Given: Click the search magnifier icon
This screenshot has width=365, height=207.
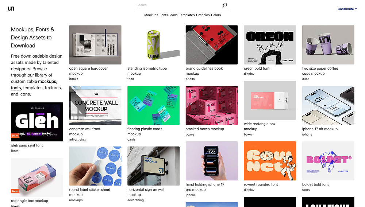Looking at the screenshot, I should click(x=224, y=5).
